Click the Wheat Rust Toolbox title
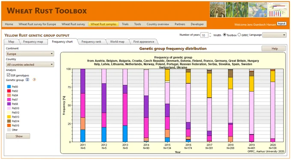Viewport: 291px width, 160px height. (x=47, y=11)
